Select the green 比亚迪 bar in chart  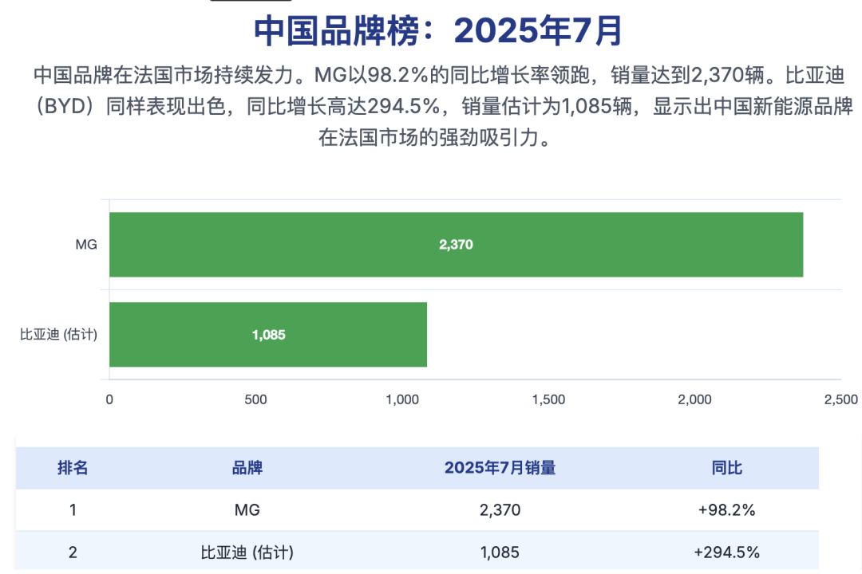[x=268, y=335]
